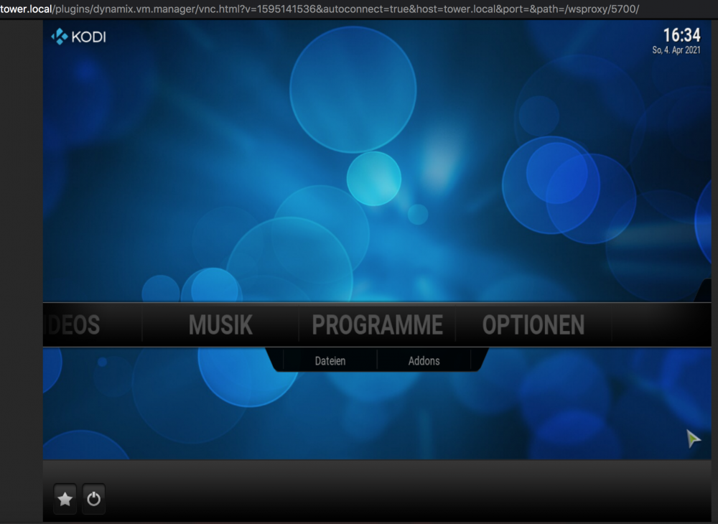718x524 pixels.
Task: Select the partially visible VIDEOS menu item
Action: coord(72,325)
